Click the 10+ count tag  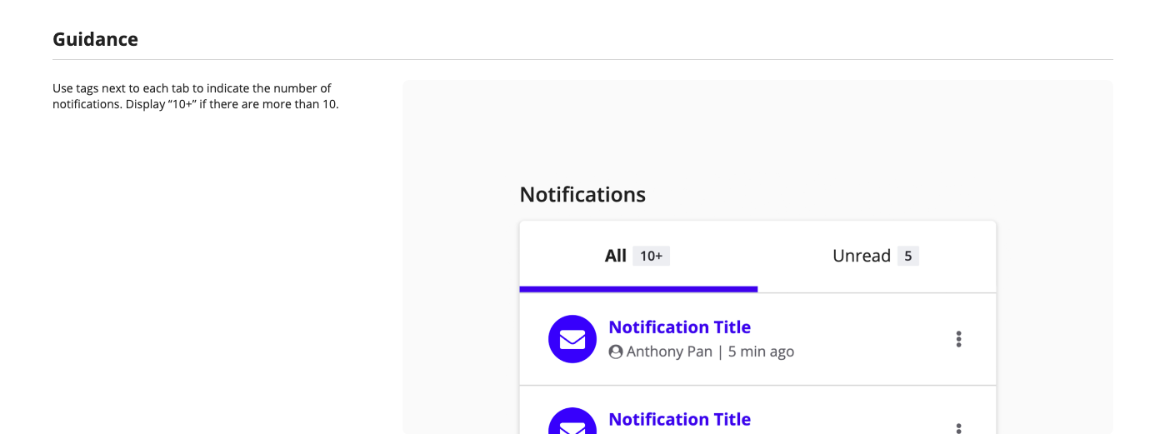coord(651,256)
